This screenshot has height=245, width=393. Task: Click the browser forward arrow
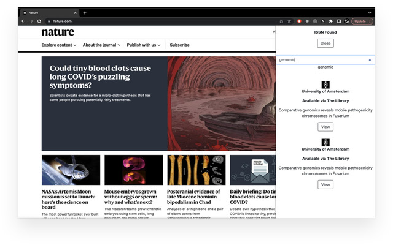coord(31,21)
